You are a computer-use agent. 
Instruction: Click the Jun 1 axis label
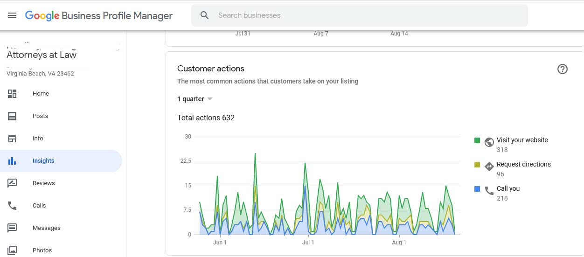[x=220, y=243]
